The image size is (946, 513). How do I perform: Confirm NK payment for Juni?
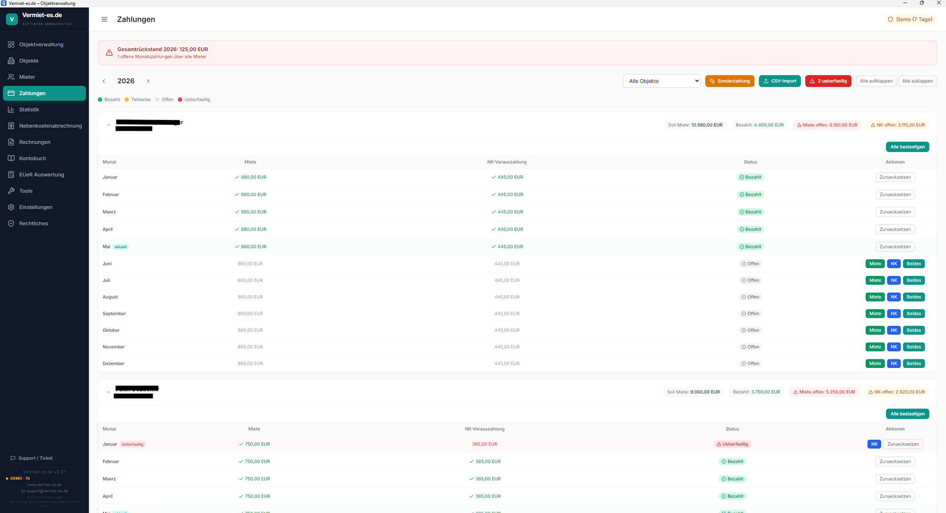[x=894, y=264]
